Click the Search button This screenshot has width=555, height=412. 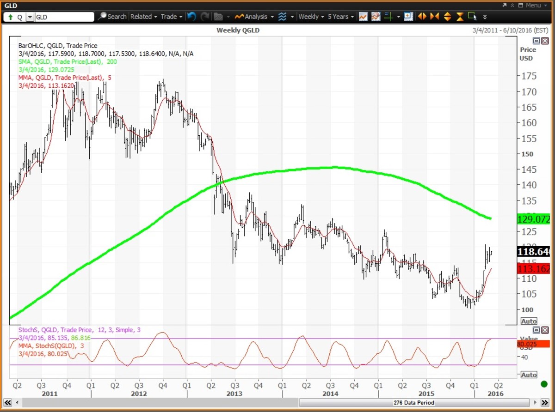tap(112, 17)
